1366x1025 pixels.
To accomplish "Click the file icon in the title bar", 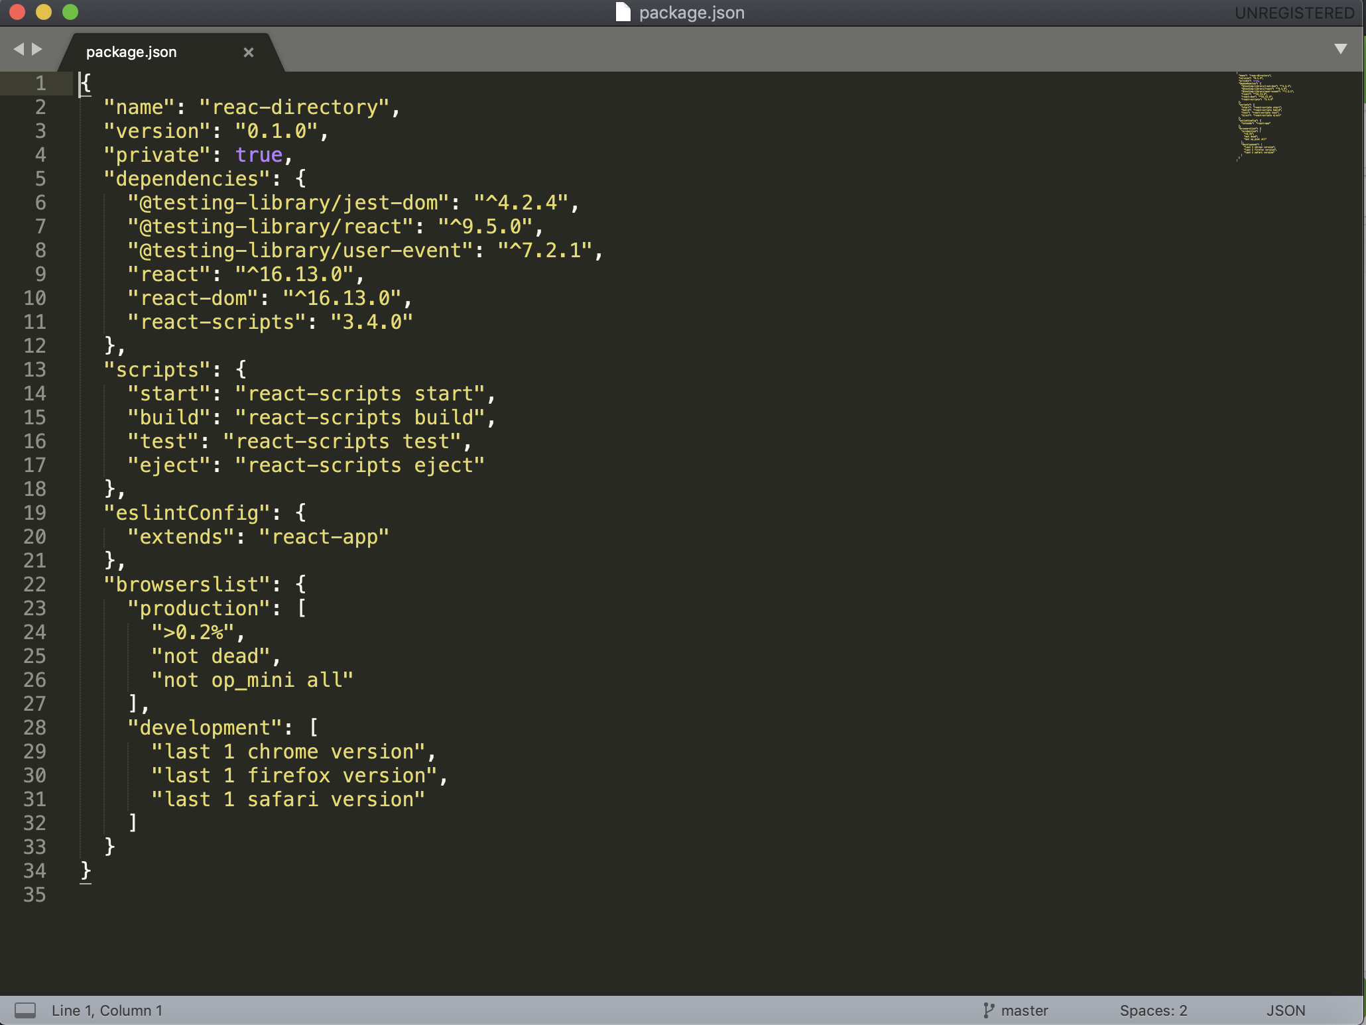I will pyautogui.click(x=623, y=12).
